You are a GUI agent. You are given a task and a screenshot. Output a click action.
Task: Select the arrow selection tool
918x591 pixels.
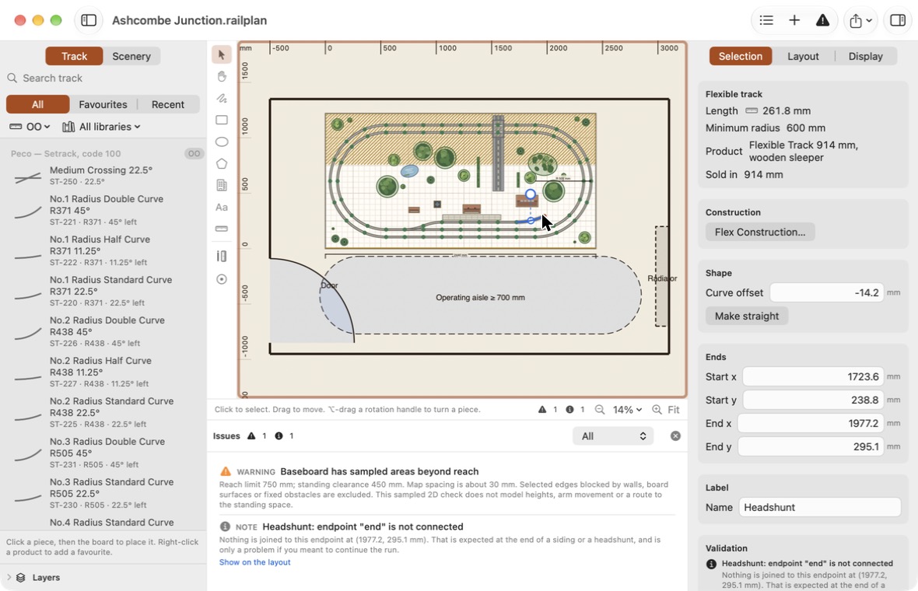221,54
